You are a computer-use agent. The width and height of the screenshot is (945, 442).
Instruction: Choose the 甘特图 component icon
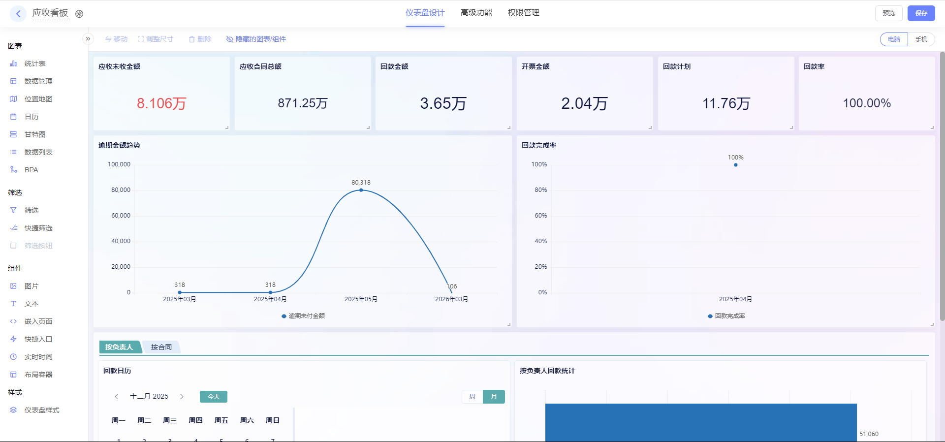coord(13,134)
